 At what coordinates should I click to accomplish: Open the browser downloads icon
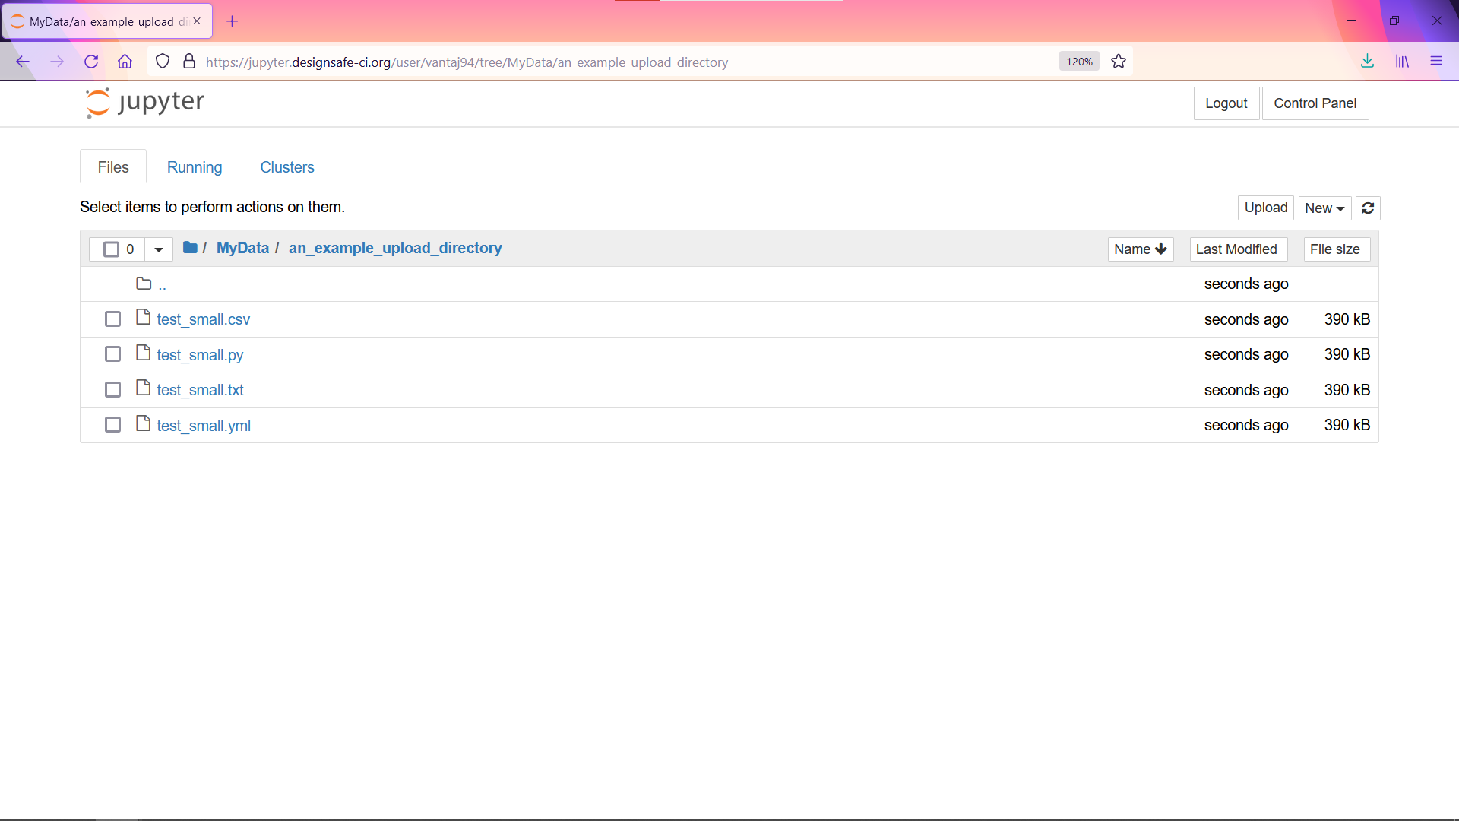point(1367,62)
